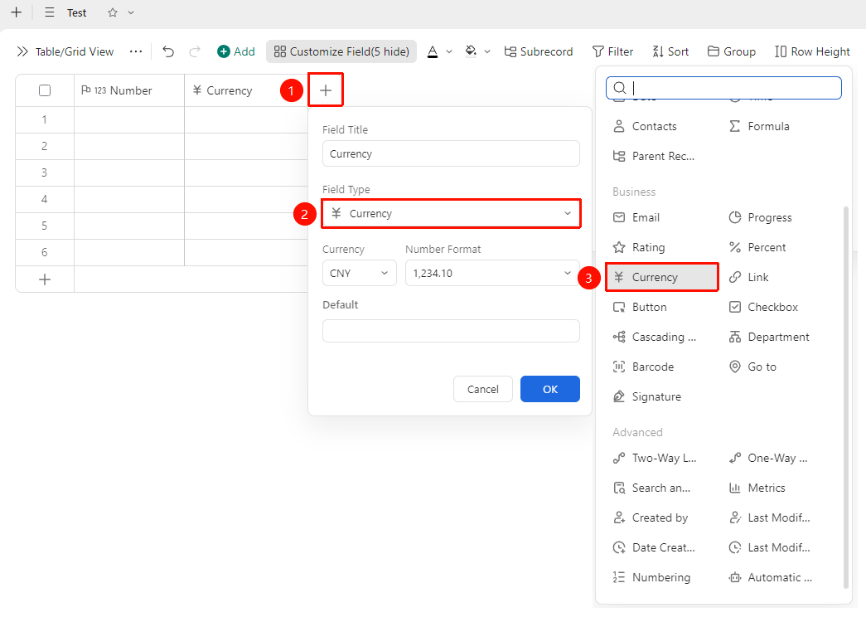Click the Add button in toolbar
The image size is (866, 617).
236,51
